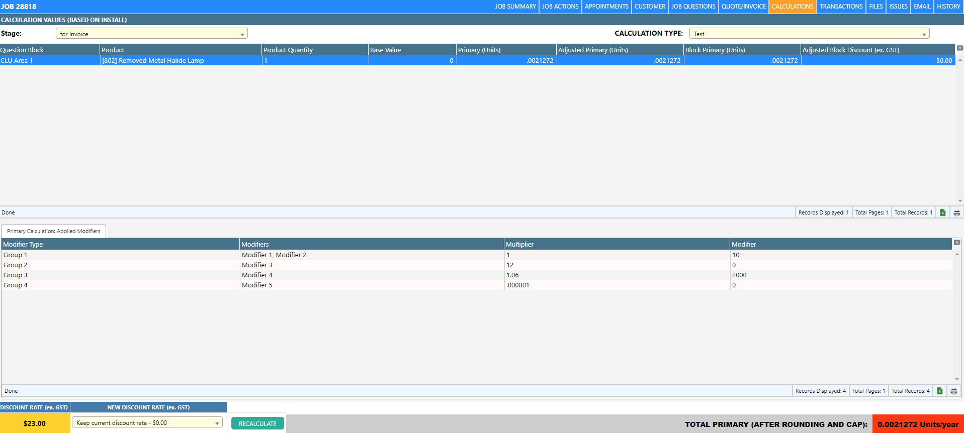964x433 pixels.
Task: Print the applied modifiers grid
Action: point(953,391)
